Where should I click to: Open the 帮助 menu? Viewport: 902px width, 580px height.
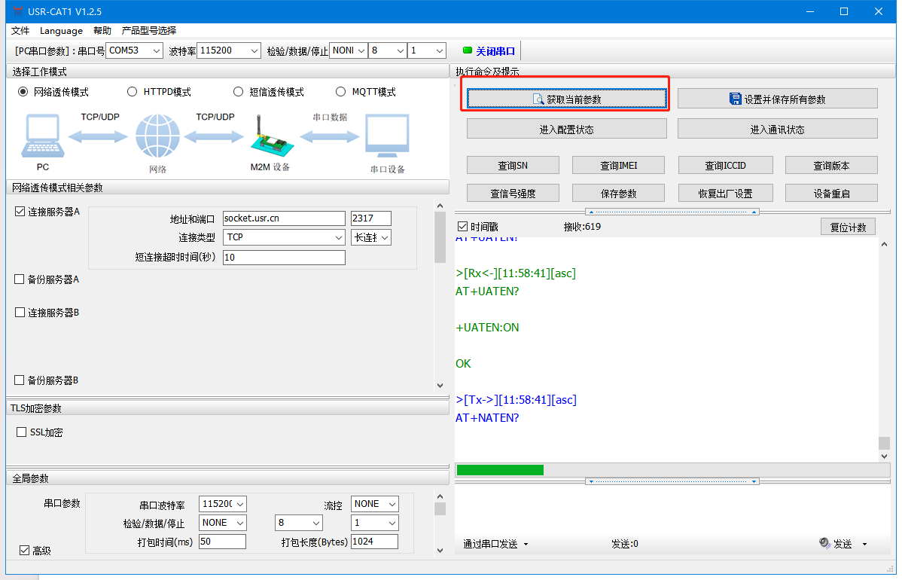[x=102, y=30]
